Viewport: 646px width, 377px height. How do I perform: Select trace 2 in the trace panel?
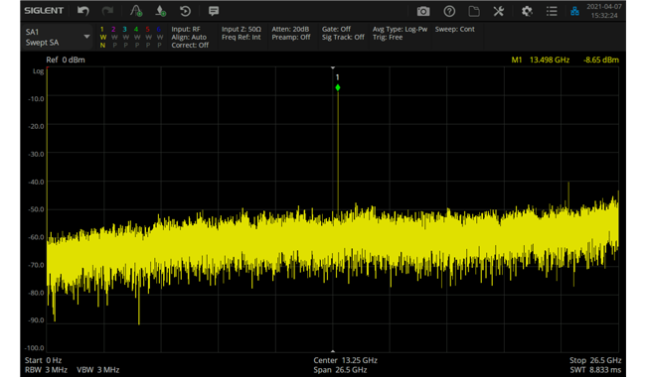pyautogui.click(x=114, y=37)
